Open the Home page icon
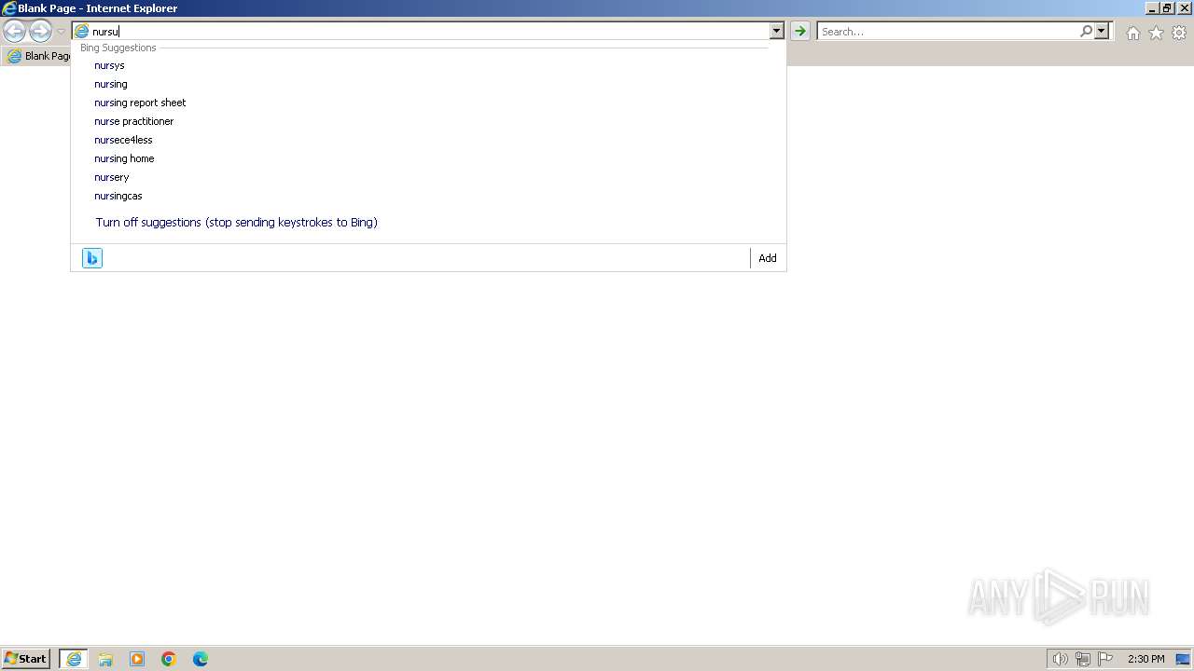Viewport: 1194px width, 671px height. click(1132, 33)
